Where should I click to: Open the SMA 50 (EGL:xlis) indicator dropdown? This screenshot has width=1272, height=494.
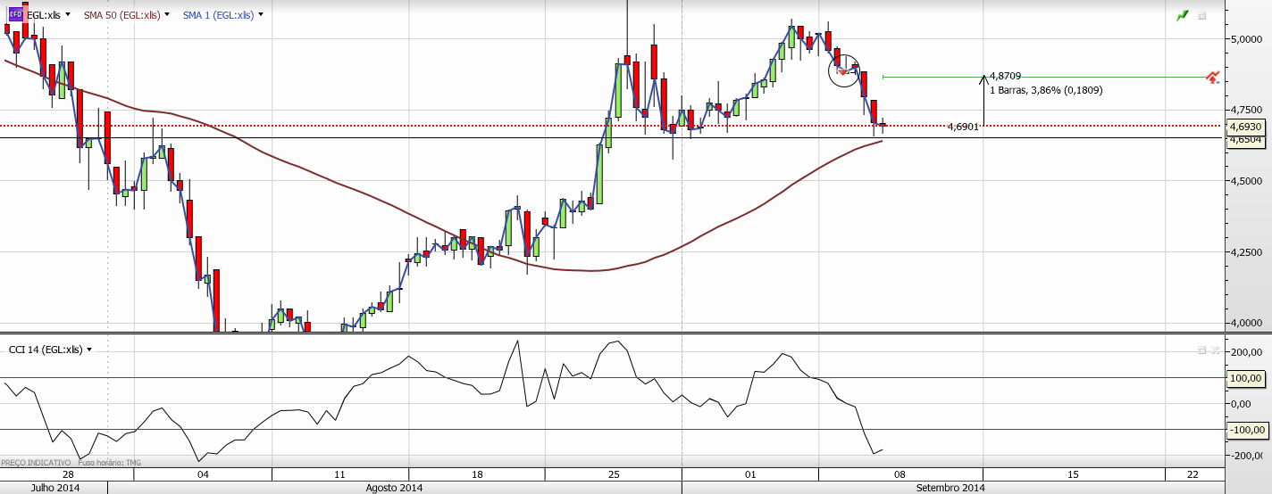click(167, 16)
